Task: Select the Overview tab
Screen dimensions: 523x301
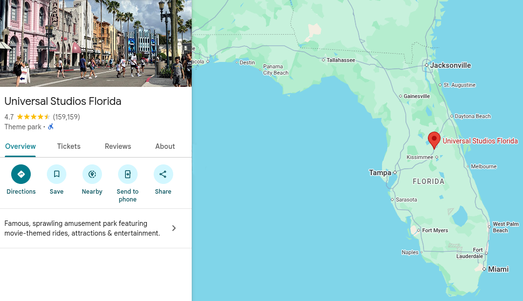Action: coord(20,146)
